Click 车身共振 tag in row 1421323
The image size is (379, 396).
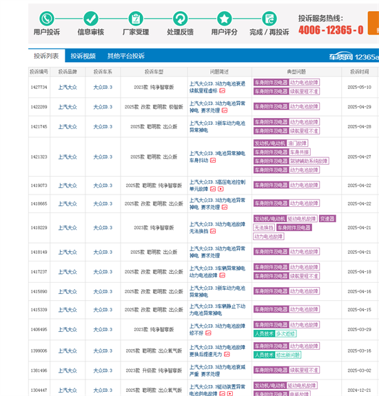(x=299, y=152)
